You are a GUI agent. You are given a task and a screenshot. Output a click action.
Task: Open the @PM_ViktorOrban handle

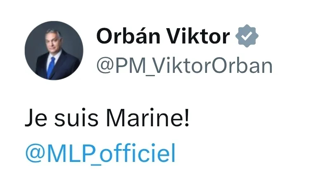(x=184, y=66)
